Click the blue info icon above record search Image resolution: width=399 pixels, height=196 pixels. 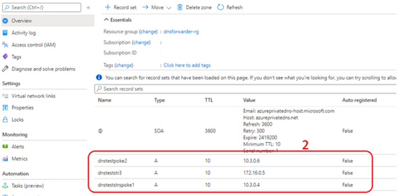[x=99, y=78]
